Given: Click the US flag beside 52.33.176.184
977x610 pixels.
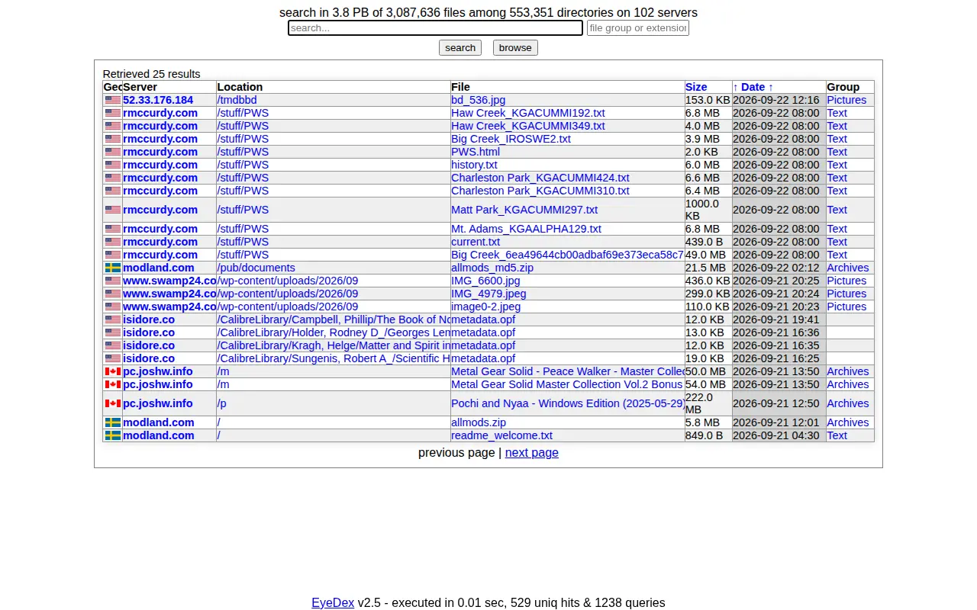Looking at the screenshot, I should (113, 100).
